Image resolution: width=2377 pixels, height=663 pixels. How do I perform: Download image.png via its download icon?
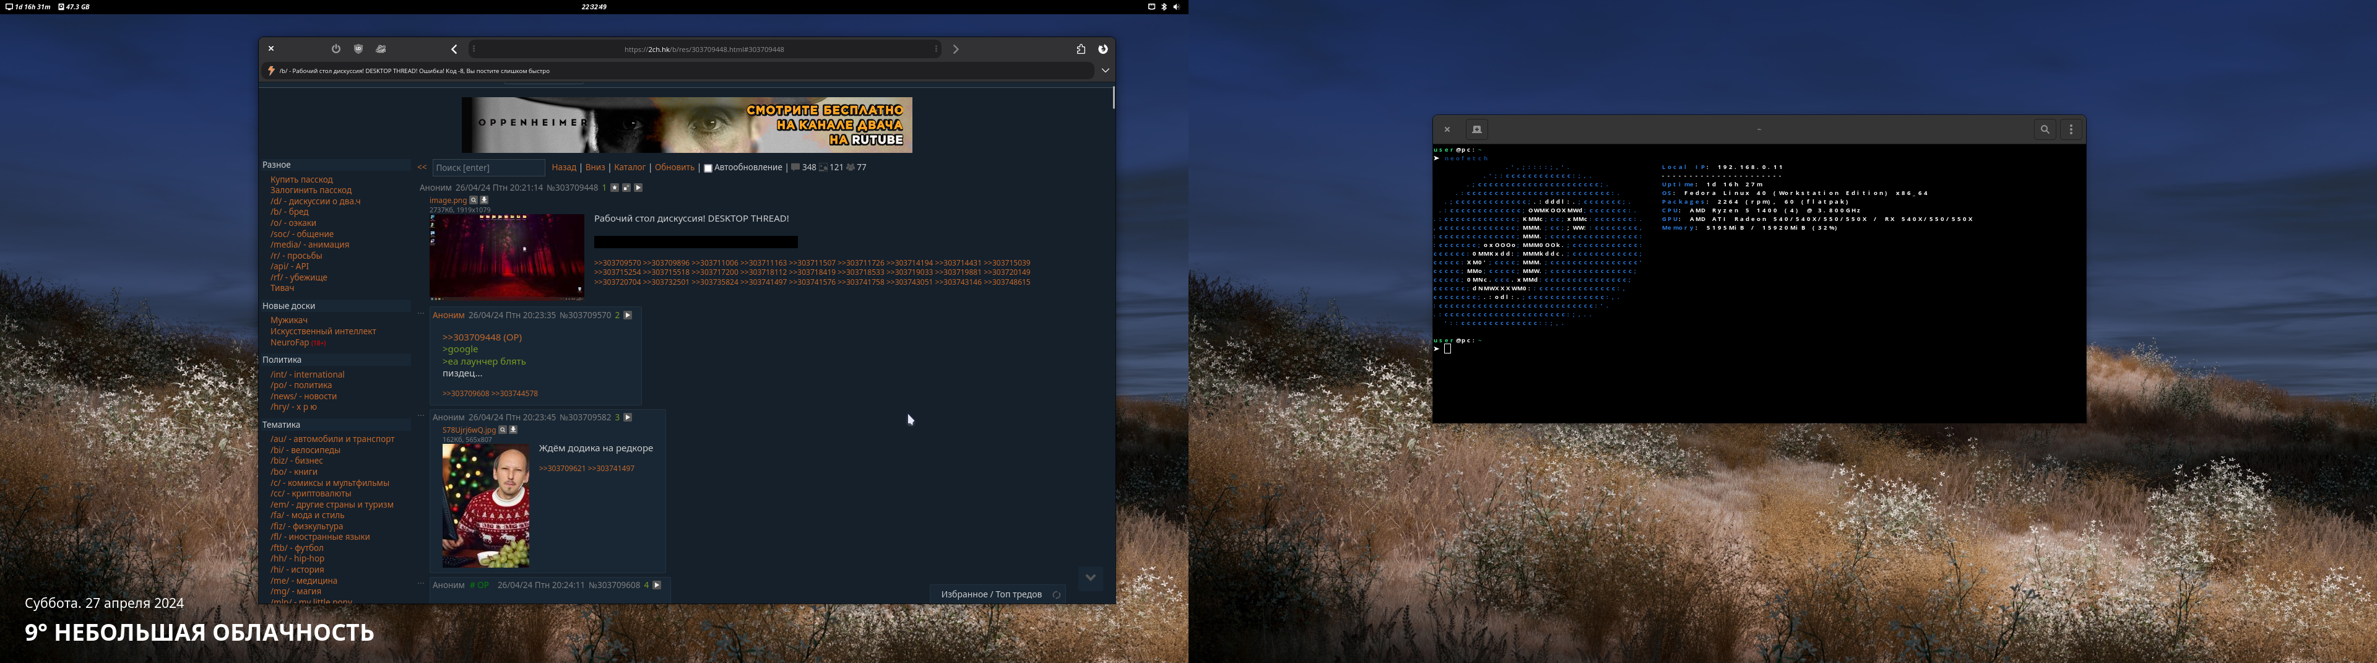[x=485, y=199]
